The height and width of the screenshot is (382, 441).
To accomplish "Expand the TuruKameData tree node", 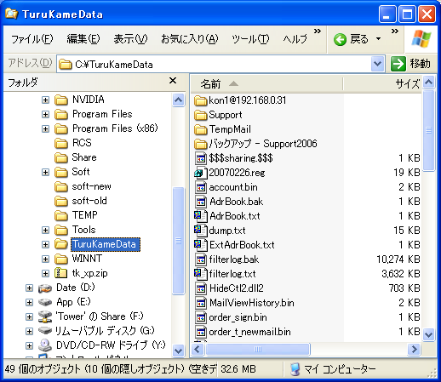I will coord(45,244).
